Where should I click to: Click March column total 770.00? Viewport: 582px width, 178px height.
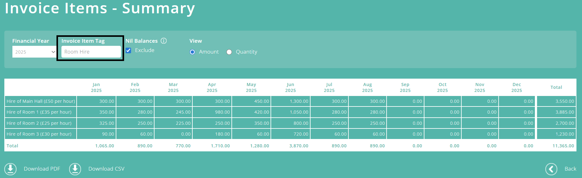183,146
